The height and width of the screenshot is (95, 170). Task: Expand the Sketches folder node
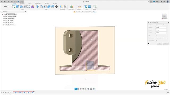(x=4, y=25)
